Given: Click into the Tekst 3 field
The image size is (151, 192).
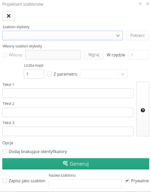Looking at the screenshot, I should pos(68,132).
